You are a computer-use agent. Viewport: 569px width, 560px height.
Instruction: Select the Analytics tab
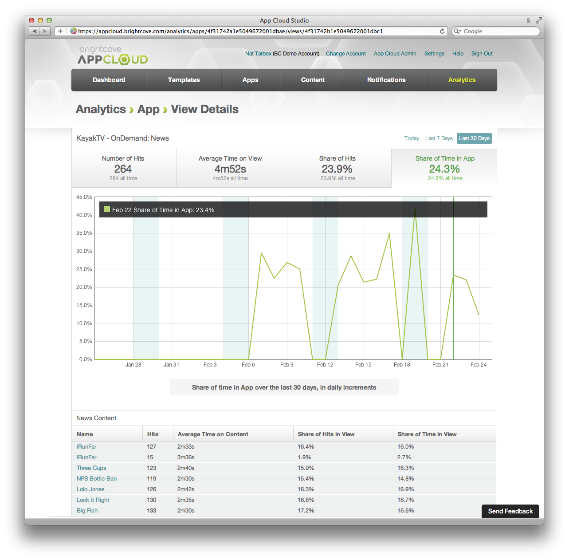(x=462, y=80)
